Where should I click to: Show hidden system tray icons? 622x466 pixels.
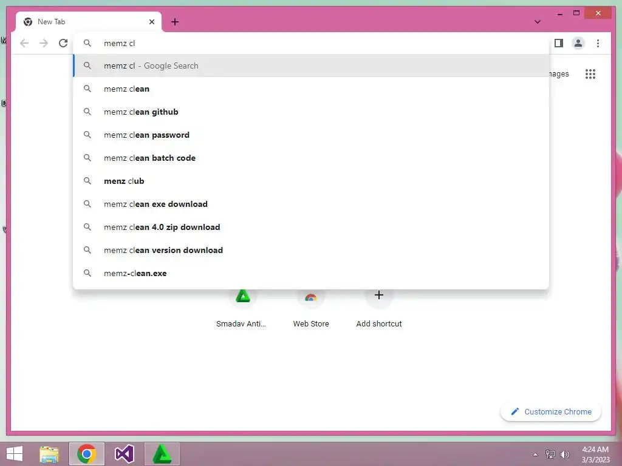click(x=536, y=454)
